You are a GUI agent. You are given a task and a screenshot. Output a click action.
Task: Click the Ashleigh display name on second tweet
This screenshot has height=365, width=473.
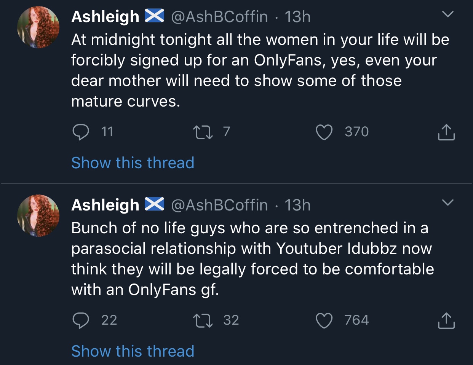coord(105,205)
